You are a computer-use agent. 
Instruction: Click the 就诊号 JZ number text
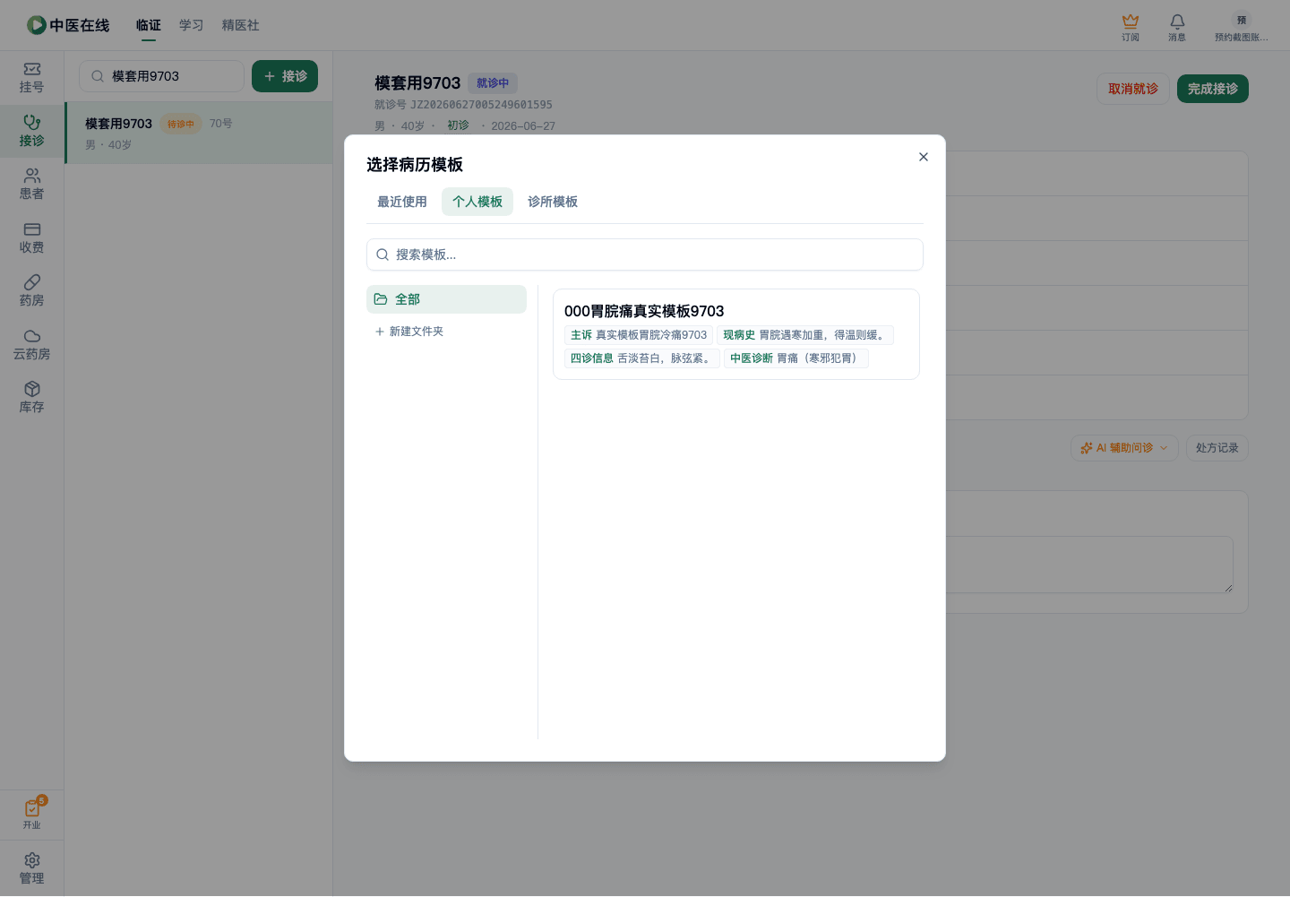coord(463,105)
